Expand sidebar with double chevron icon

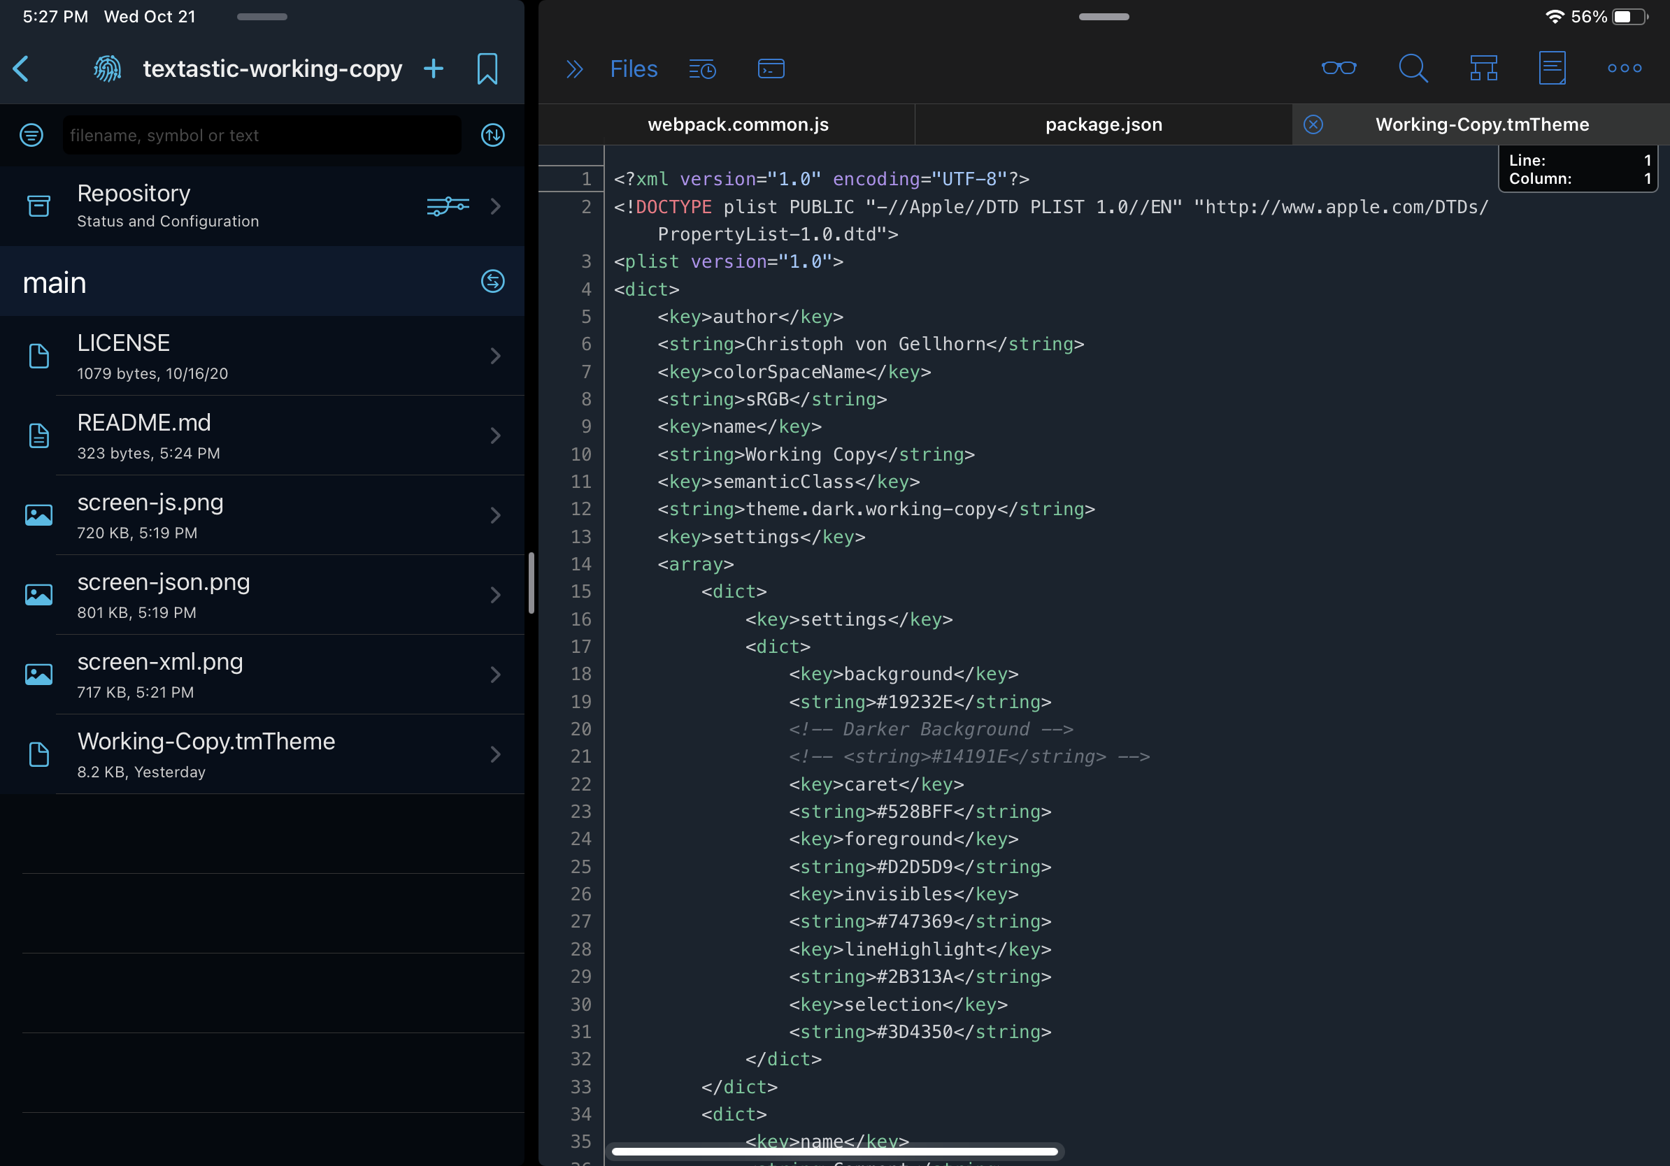(575, 69)
